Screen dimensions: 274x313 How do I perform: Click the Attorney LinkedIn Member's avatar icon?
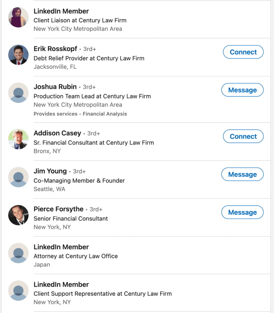pyautogui.click(x=19, y=253)
